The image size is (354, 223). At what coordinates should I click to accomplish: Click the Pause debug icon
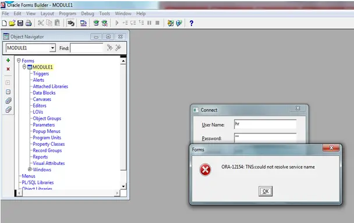pyautogui.click(x=149, y=23)
